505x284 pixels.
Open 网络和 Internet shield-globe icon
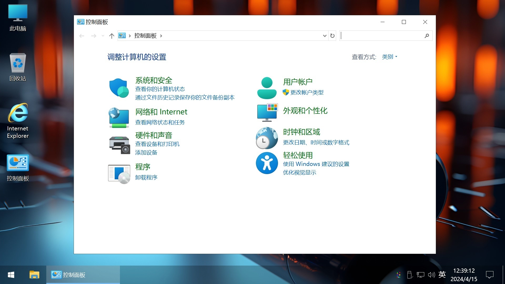tap(119, 118)
